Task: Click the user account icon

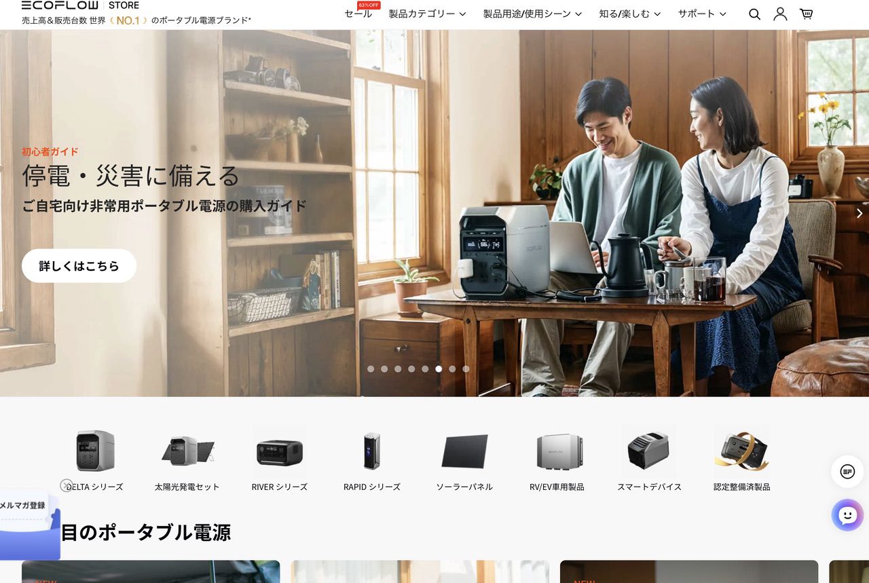Action: point(780,14)
